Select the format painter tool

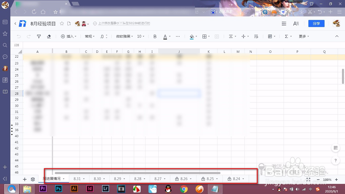pos(39,36)
